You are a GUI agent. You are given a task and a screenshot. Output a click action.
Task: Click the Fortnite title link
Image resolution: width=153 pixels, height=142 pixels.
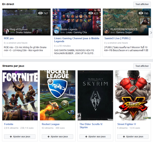pyautogui.click(x=8, y=124)
